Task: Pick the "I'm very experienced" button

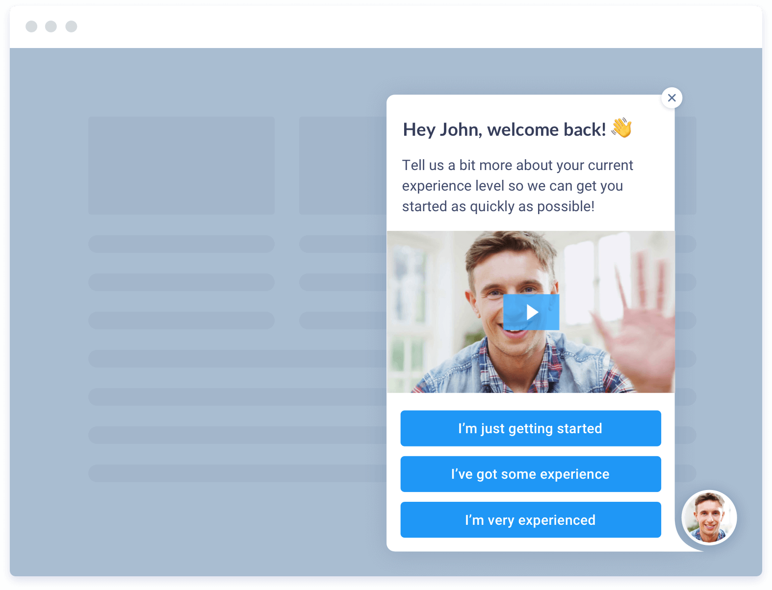Action: [530, 520]
